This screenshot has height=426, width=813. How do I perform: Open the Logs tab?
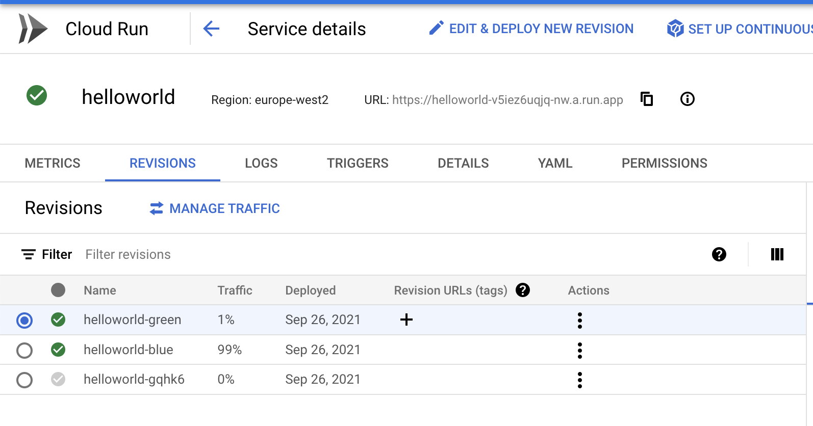click(261, 163)
